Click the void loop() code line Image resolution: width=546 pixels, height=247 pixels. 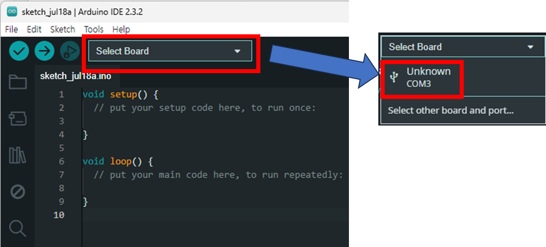pos(118,161)
